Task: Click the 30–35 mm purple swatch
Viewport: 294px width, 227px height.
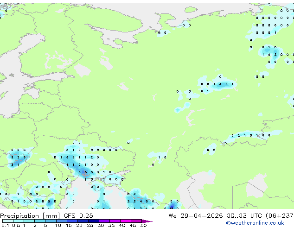Action: tap(104, 221)
